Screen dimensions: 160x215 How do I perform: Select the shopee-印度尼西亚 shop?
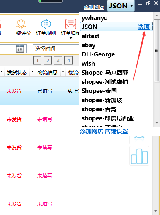pyautogui.click(x=108, y=118)
